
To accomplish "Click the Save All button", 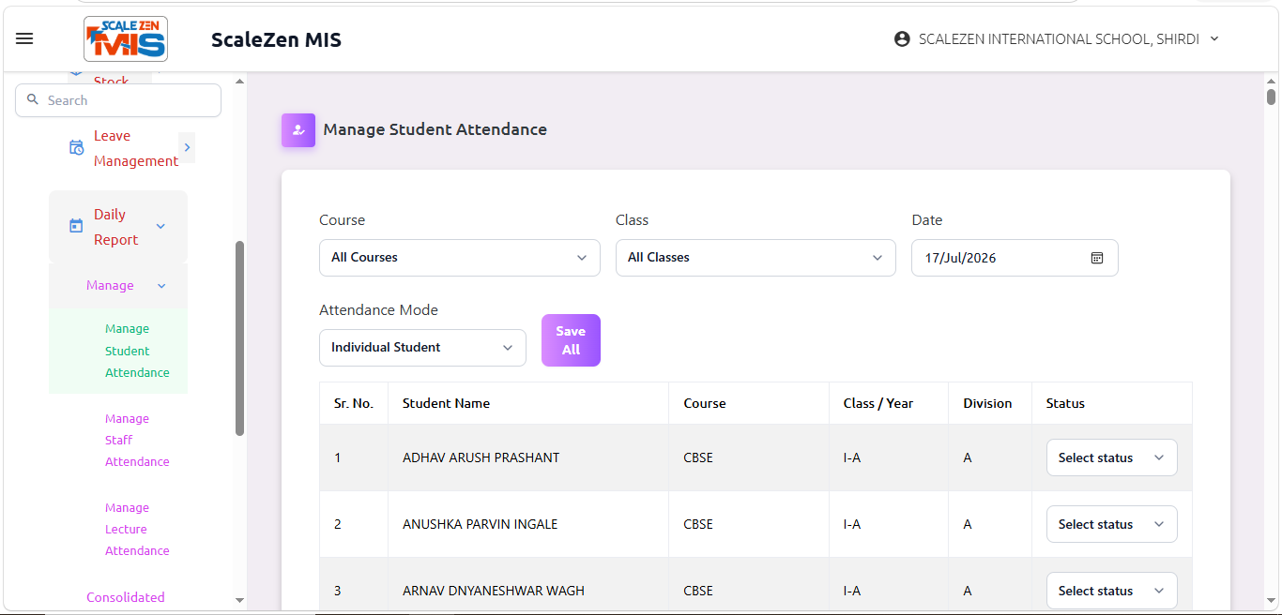I will tap(571, 340).
